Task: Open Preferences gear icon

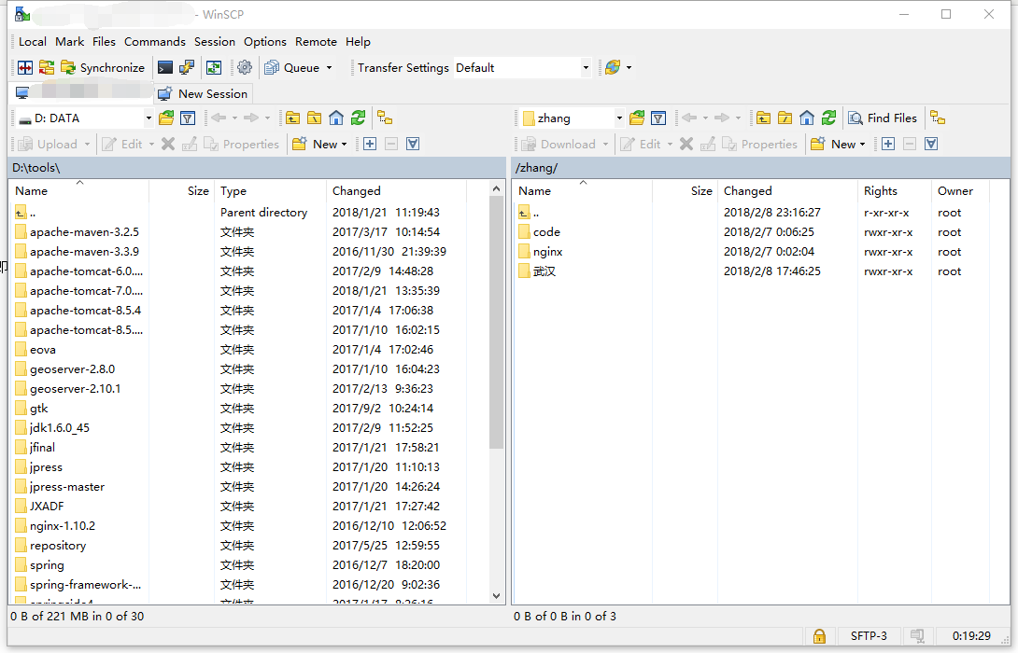Action: click(245, 67)
